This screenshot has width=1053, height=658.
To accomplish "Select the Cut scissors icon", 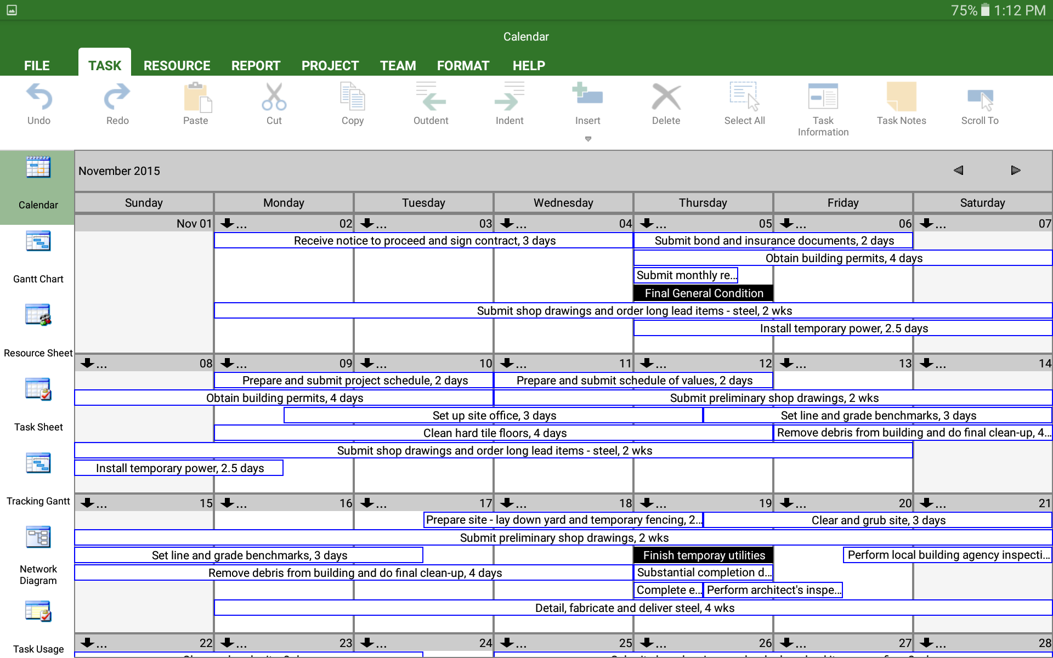I will [274, 97].
